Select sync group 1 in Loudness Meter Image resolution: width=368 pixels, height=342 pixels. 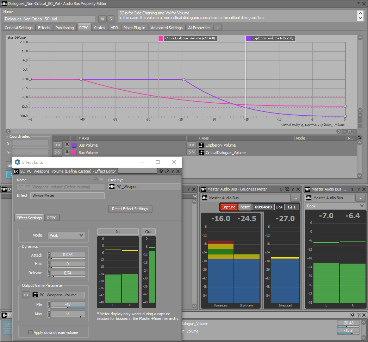281,189
